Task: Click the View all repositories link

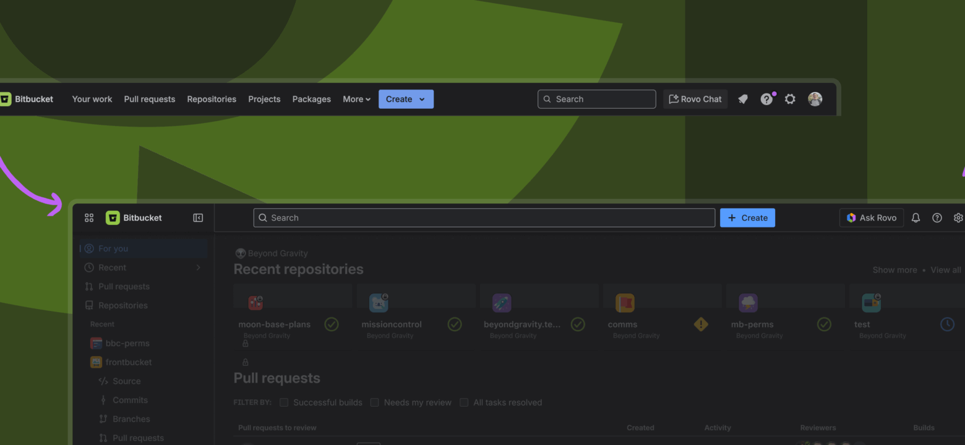Action: [945, 269]
